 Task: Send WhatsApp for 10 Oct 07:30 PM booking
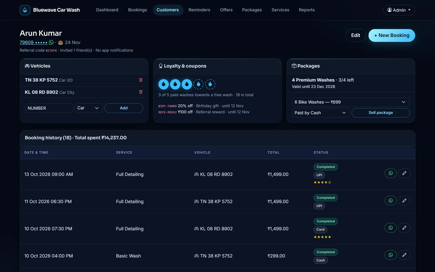coord(391,228)
